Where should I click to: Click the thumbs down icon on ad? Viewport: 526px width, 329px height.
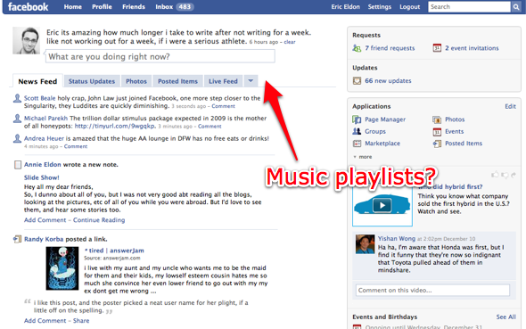[x=505, y=175]
